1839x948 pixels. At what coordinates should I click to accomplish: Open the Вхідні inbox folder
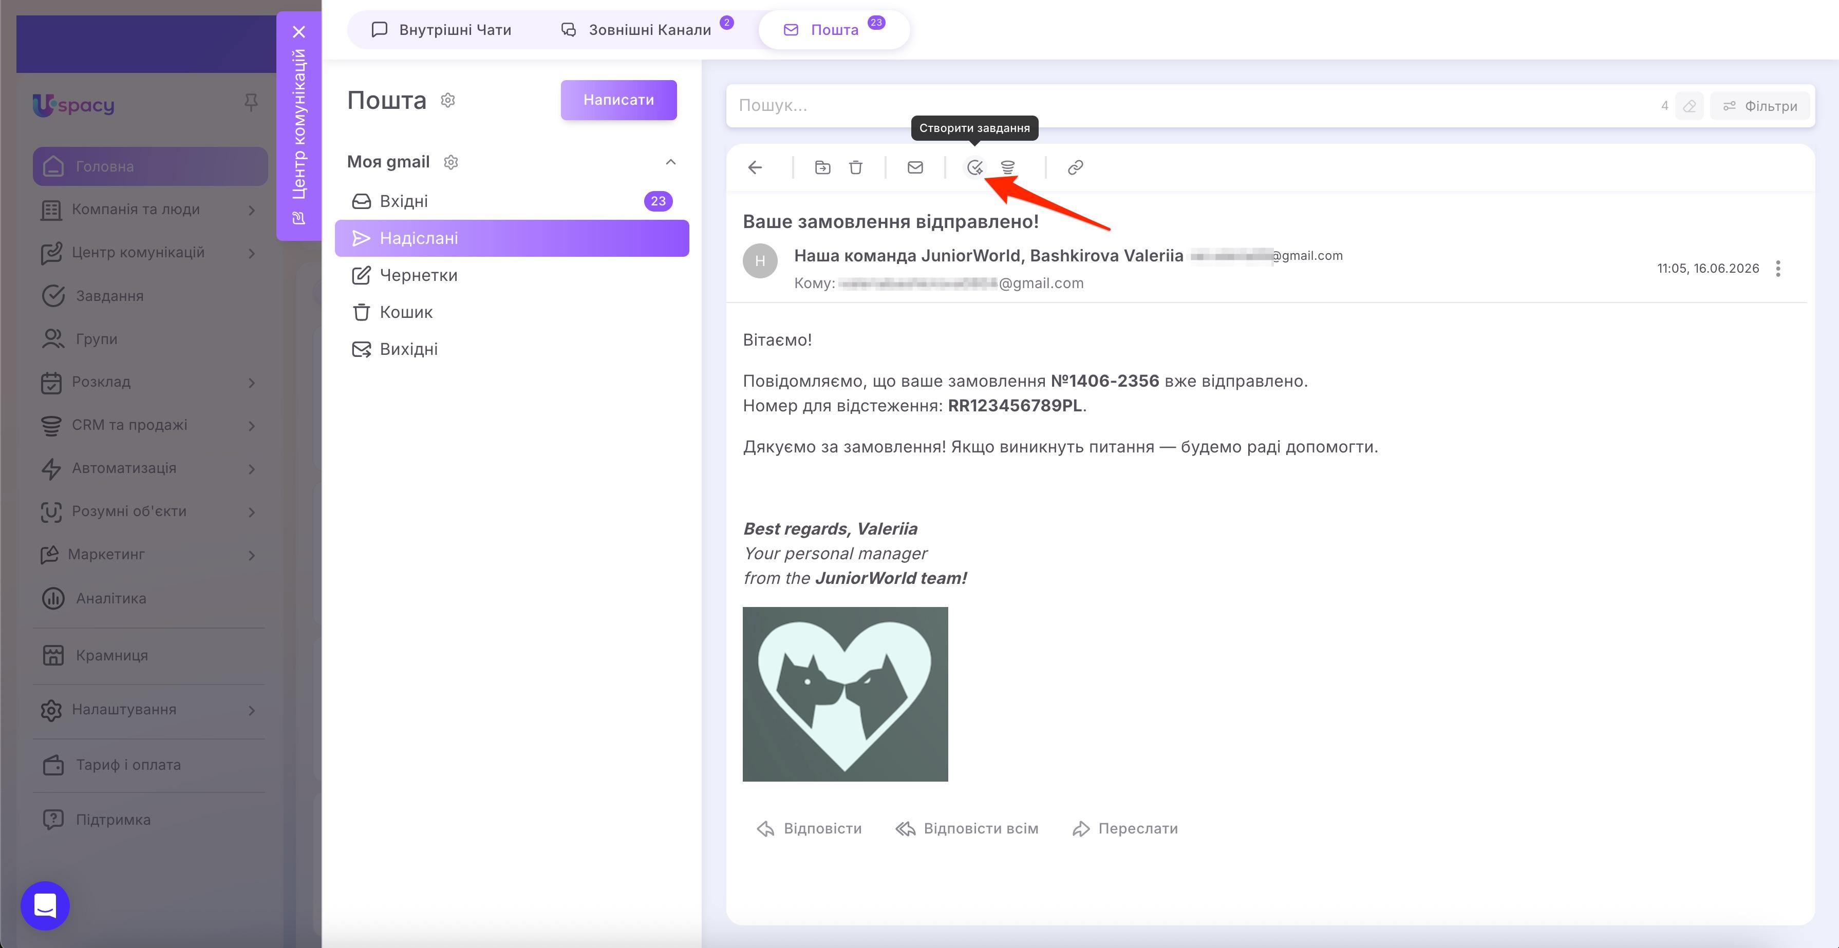[512, 201]
